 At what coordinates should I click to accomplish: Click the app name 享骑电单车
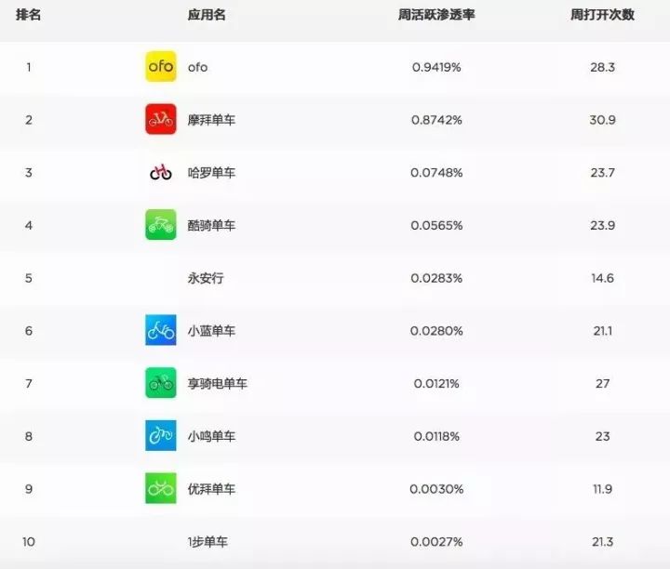pos(218,384)
